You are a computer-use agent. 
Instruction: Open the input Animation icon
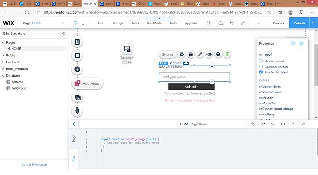[x=209, y=54]
